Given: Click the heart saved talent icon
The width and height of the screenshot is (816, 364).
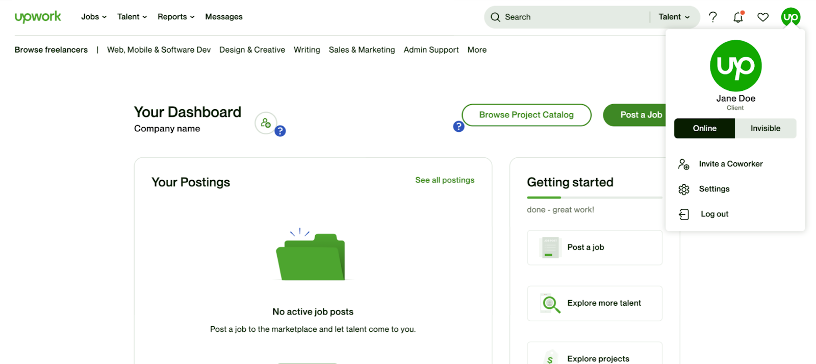Looking at the screenshot, I should coord(763,17).
